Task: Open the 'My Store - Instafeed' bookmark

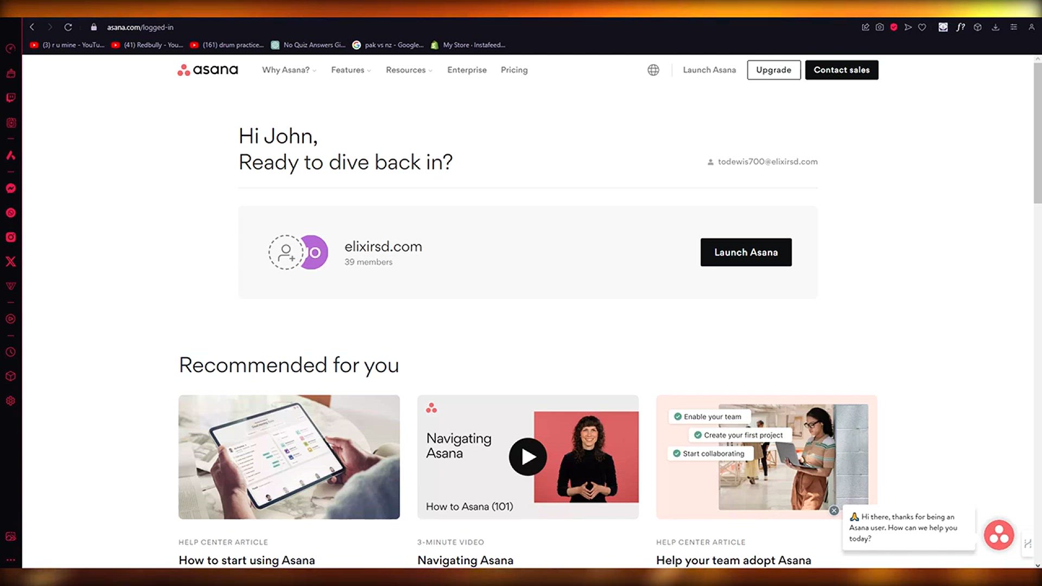Action: 468,45
